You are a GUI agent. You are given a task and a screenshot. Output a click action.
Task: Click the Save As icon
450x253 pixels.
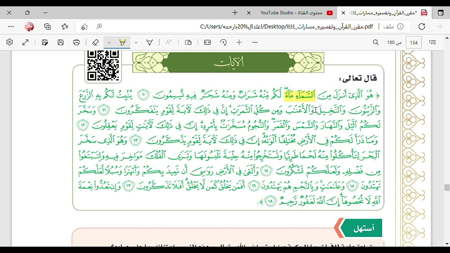45,42
